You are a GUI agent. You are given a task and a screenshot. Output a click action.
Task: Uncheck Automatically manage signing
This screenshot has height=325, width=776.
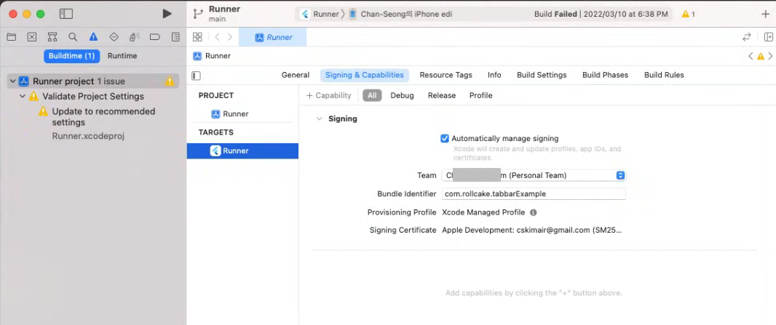pyautogui.click(x=445, y=138)
